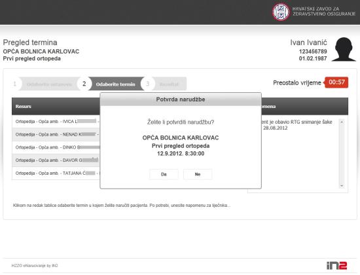Select the NENAD K. resource row
The height and width of the screenshot is (275, 360).
56,134
